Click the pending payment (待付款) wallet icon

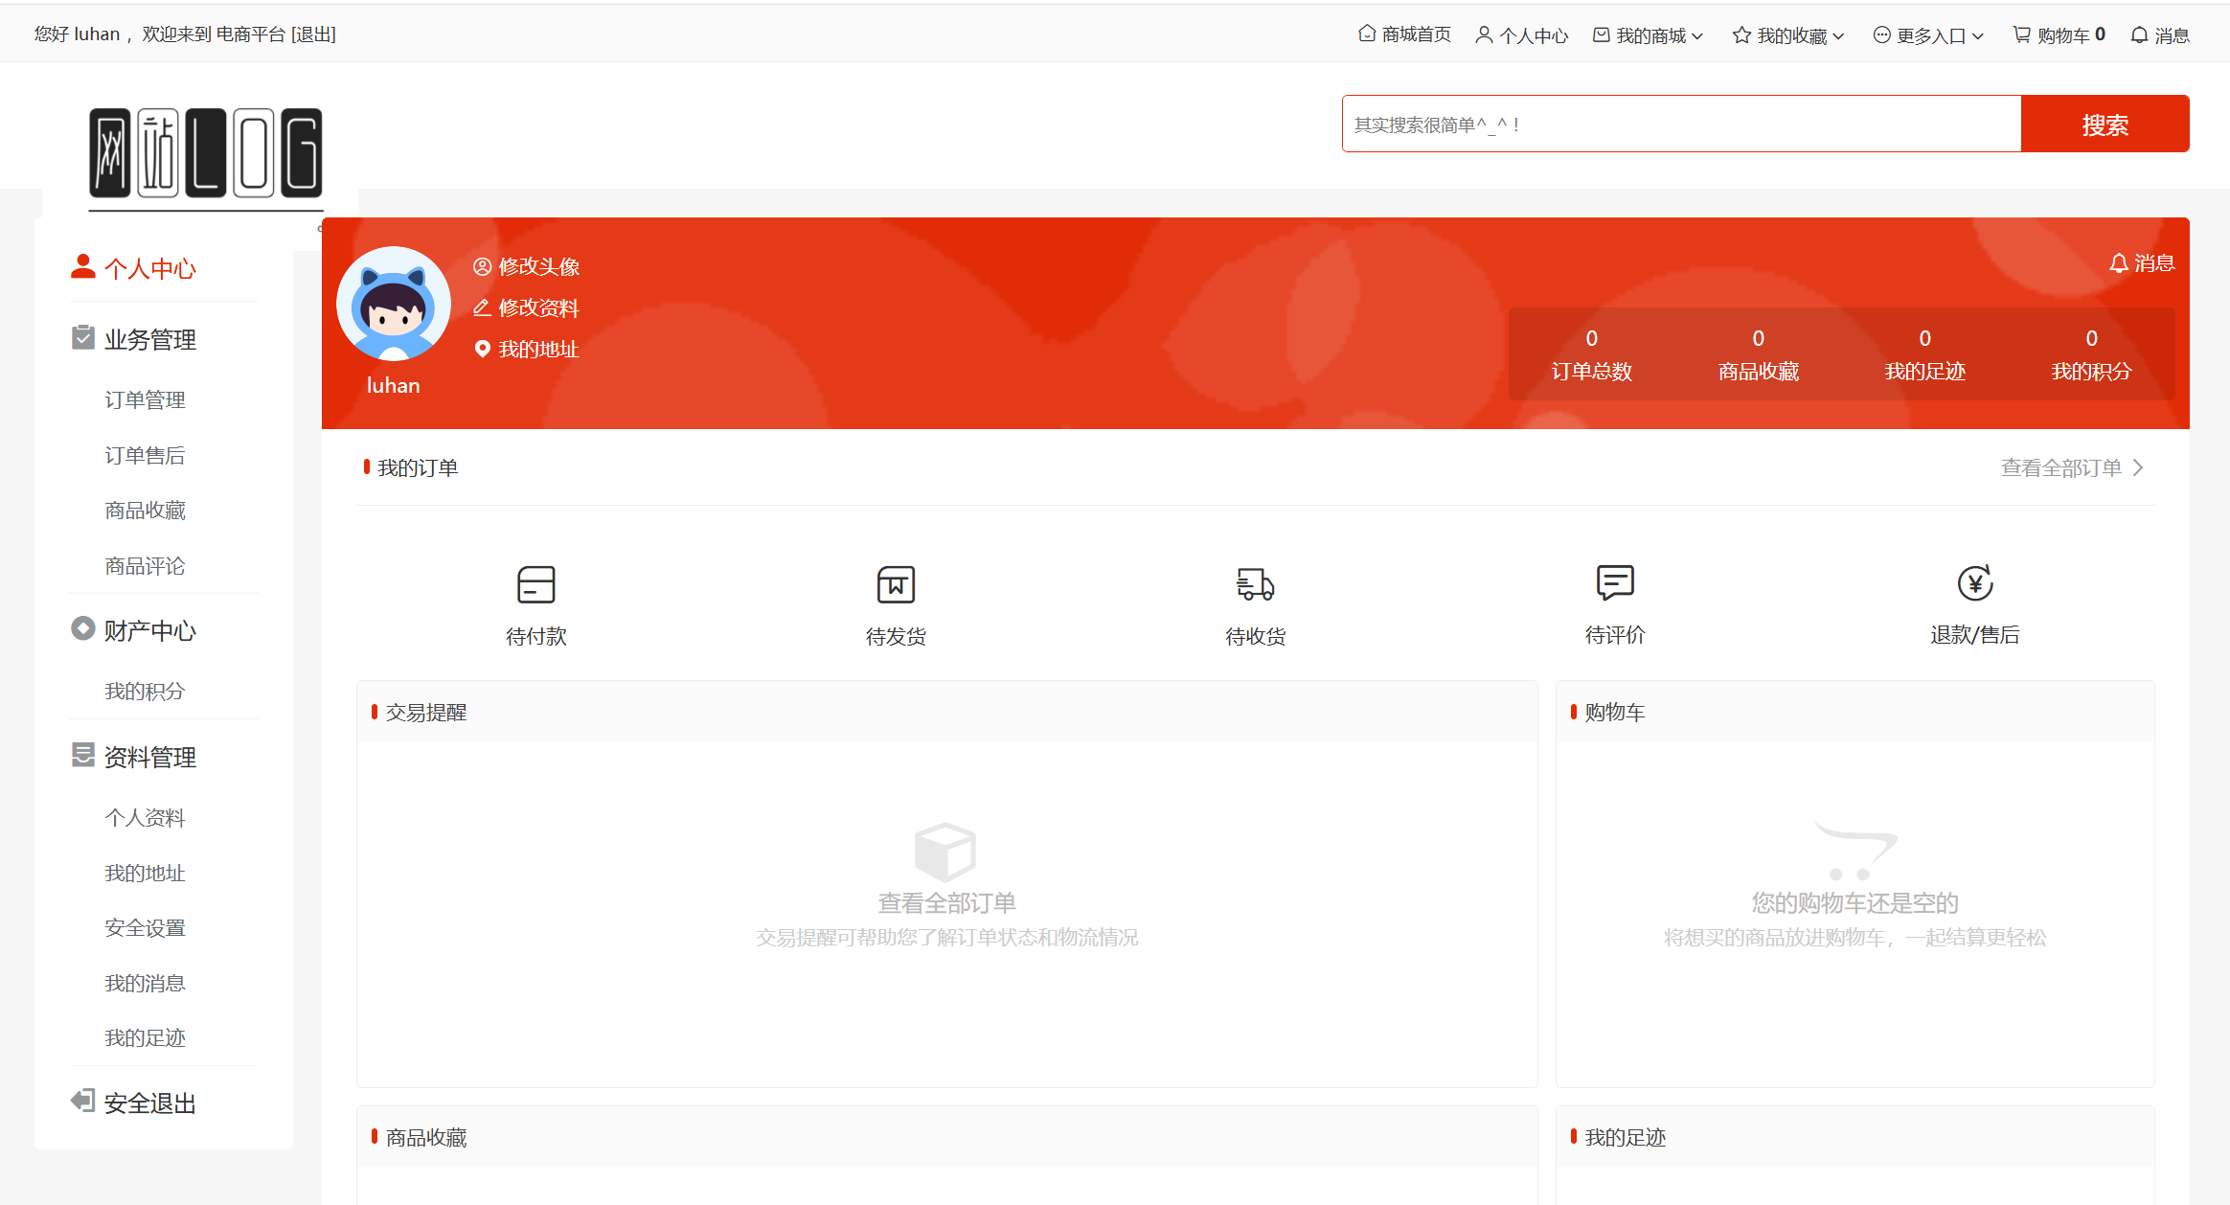click(x=535, y=584)
